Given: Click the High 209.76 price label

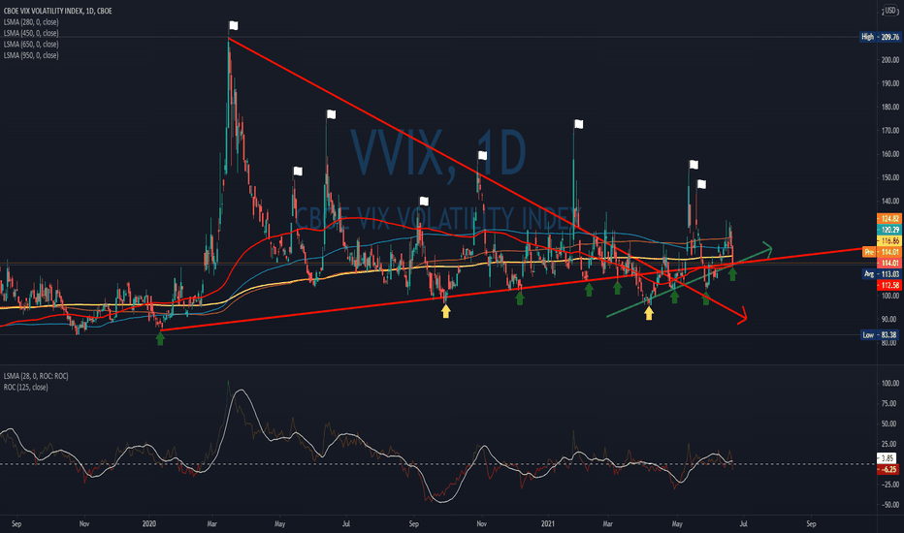Looking at the screenshot, I should [880, 37].
